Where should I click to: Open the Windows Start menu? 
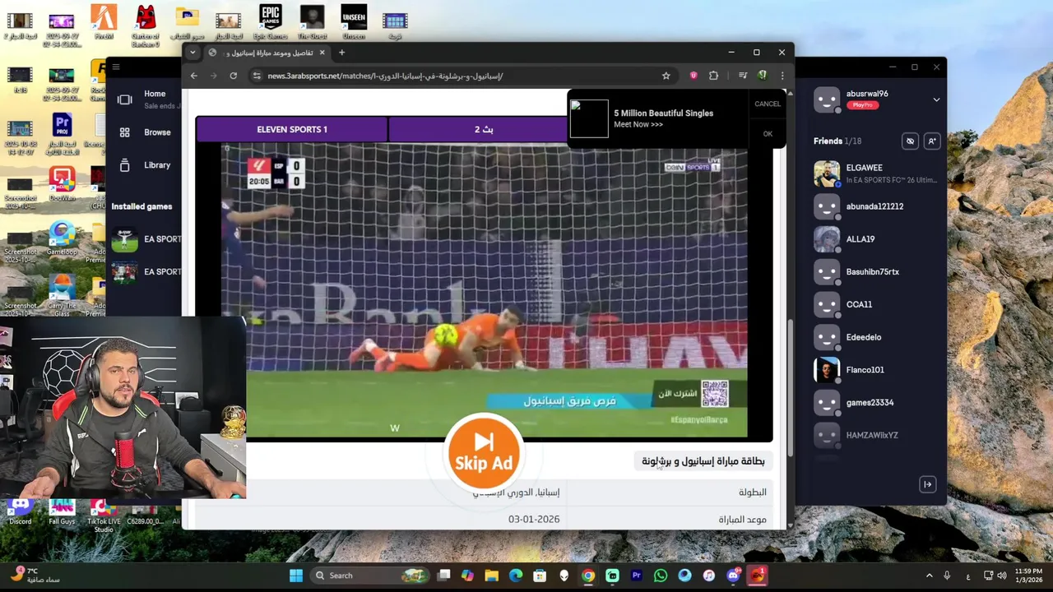[296, 576]
